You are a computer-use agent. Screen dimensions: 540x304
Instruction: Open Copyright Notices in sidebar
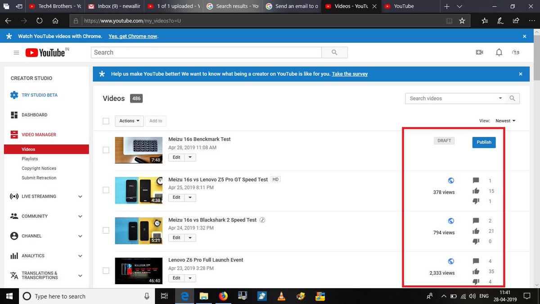tap(39, 168)
